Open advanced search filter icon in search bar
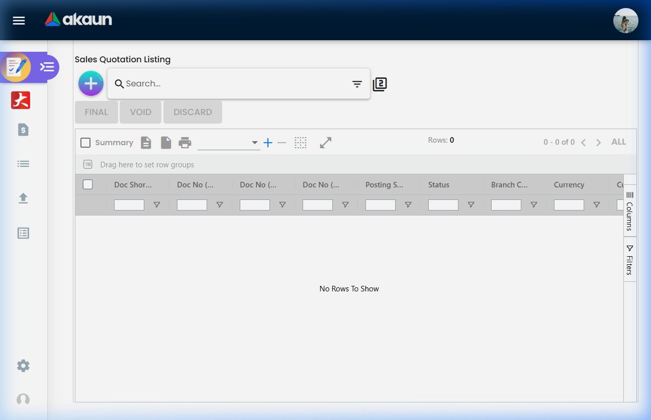Screen dimensions: 651x420 tap(357, 84)
